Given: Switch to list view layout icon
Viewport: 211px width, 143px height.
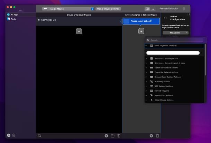Looking at the screenshot, I should coord(153,9).
